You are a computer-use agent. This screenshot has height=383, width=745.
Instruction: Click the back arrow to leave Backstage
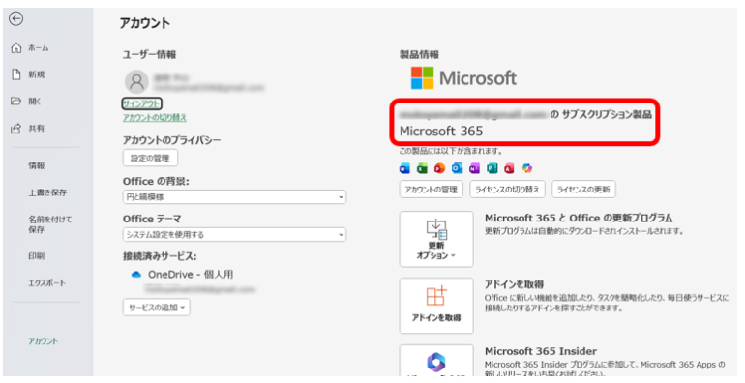pos(16,18)
